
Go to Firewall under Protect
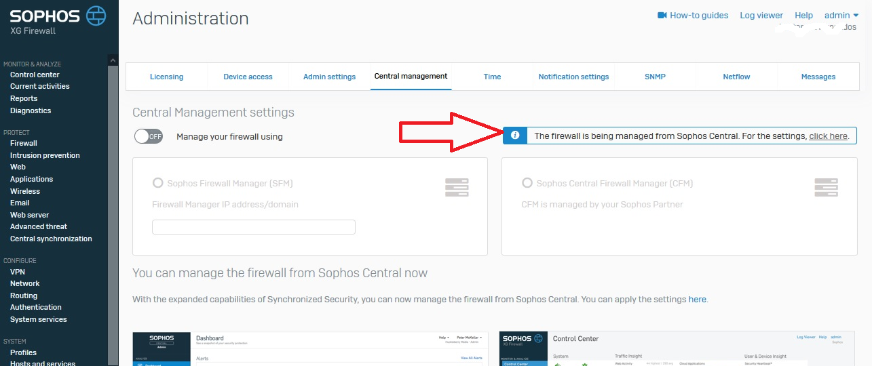pos(24,143)
